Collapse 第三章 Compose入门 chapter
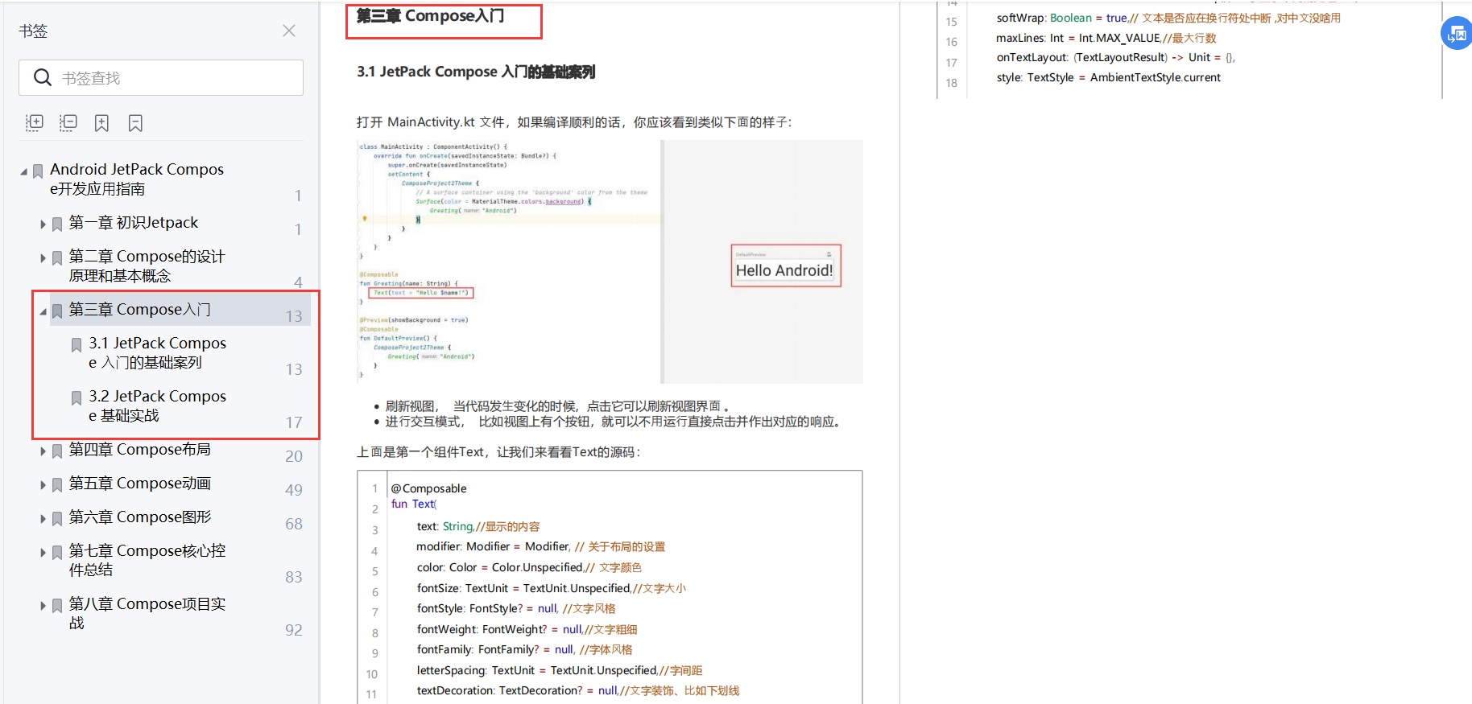Screen dimensions: 1472x704 click(43, 311)
